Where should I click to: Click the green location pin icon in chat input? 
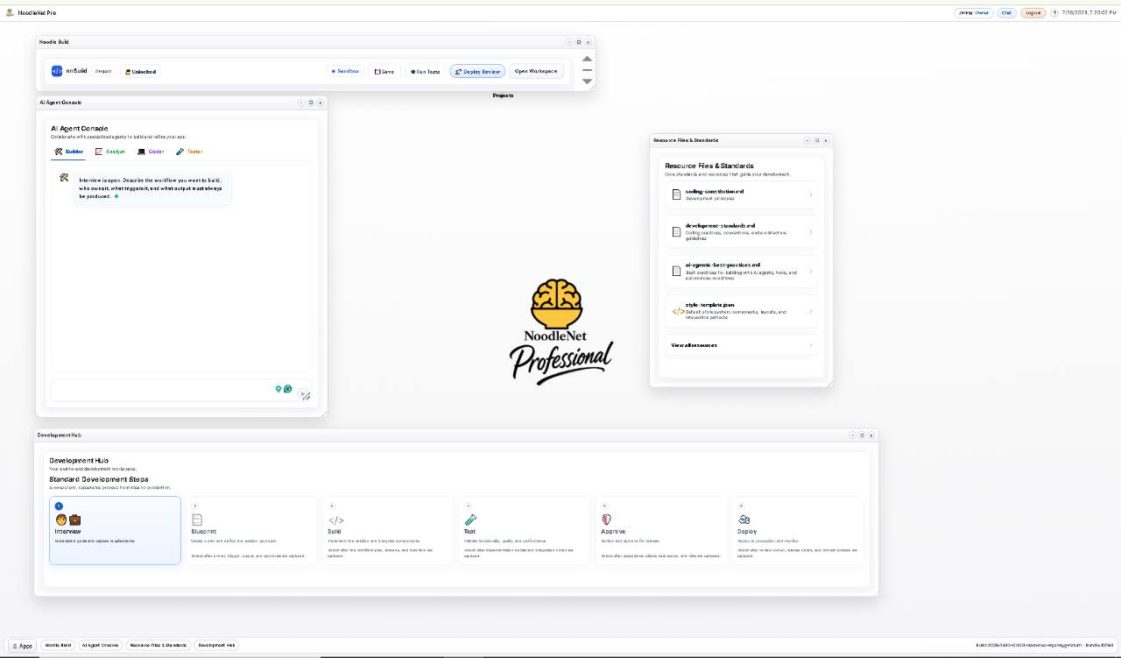tap(278, 389)
